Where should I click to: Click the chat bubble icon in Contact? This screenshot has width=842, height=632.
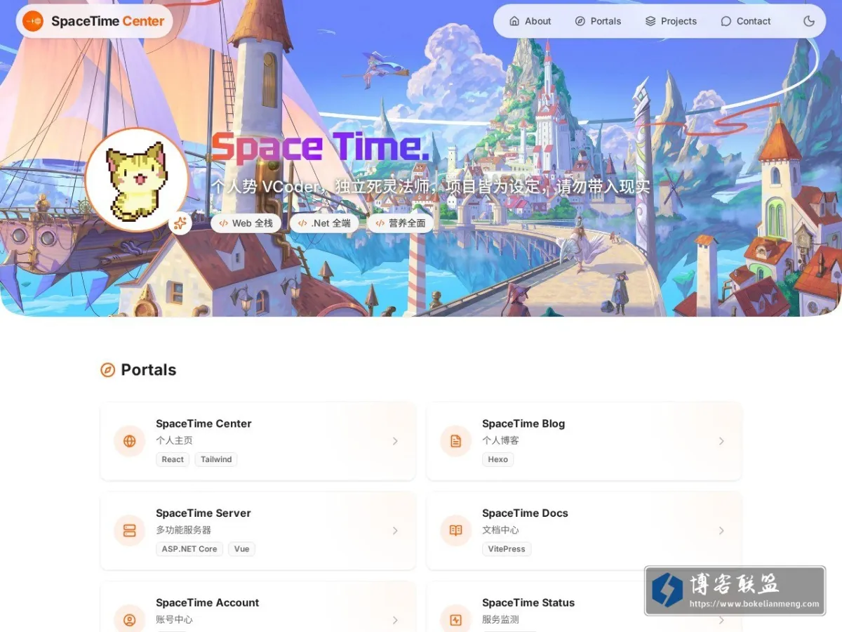[726, 21]
